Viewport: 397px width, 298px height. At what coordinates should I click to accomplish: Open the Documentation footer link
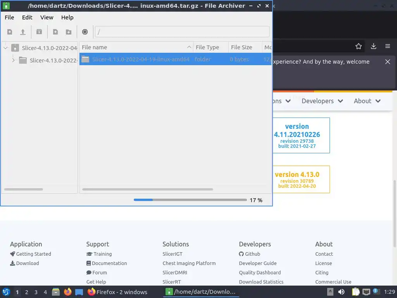(x=107, y=263)
